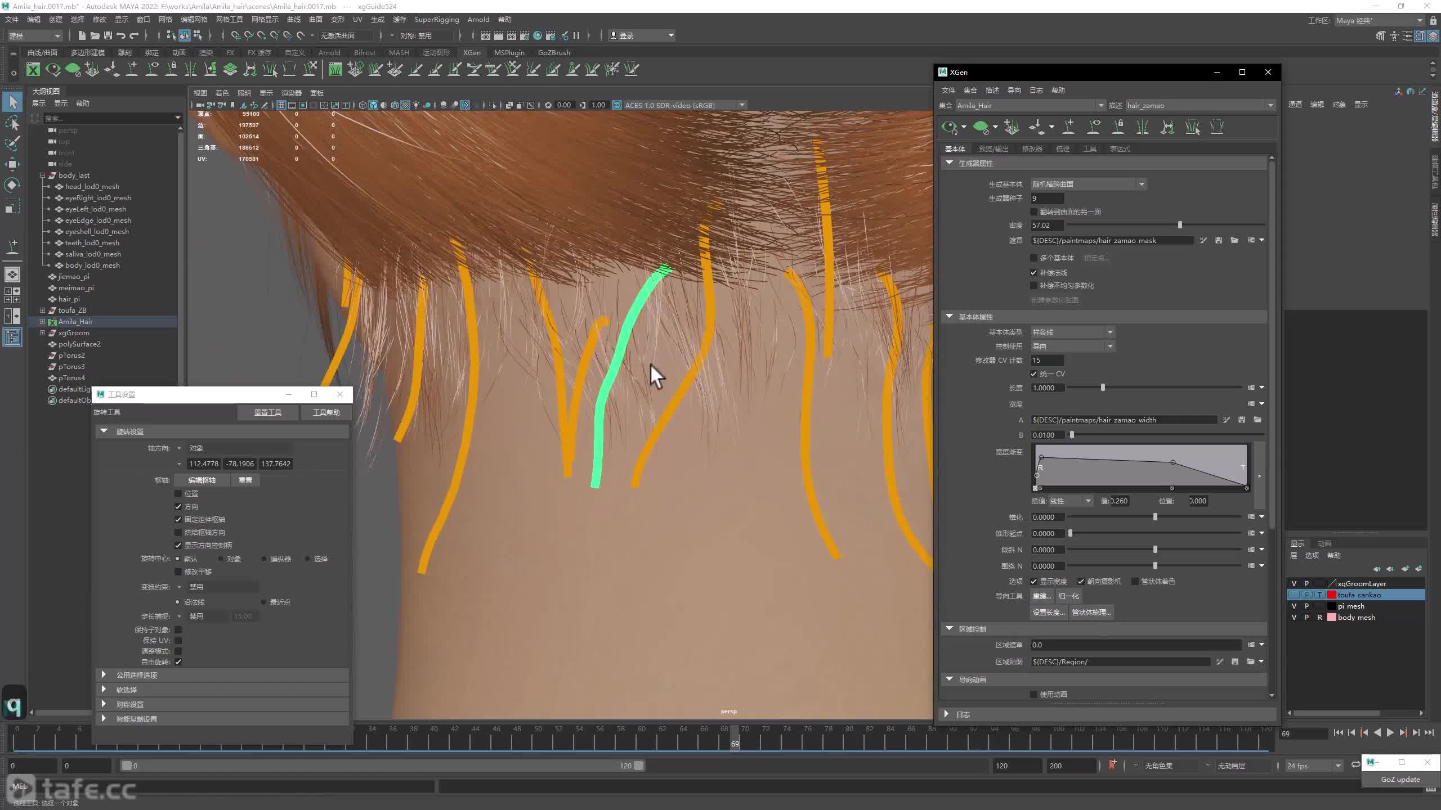This screenshot has width=1441, height=810.
Task: Expand toufa_ZB node in outliner
Action: coord(42,310)
